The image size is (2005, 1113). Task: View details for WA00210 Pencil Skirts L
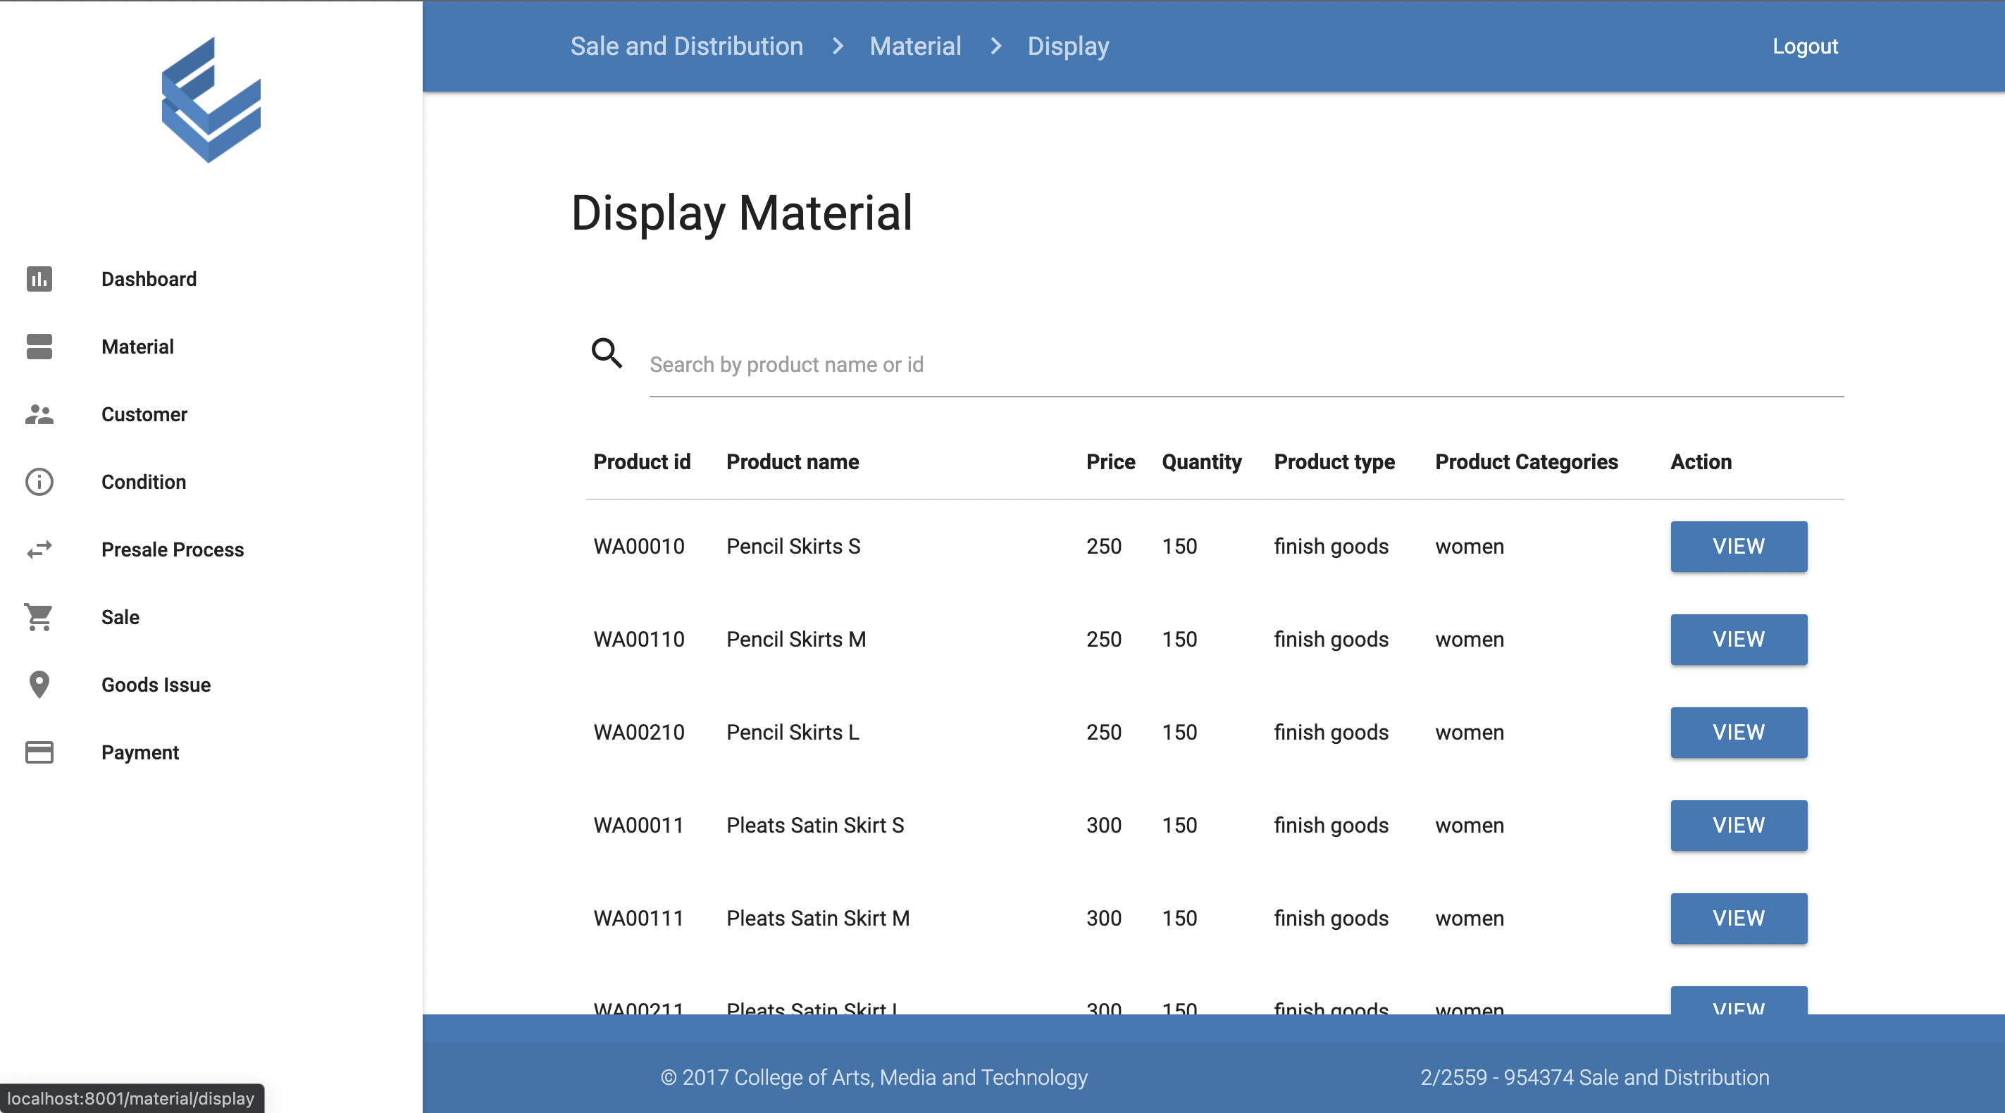[1739, 733]
